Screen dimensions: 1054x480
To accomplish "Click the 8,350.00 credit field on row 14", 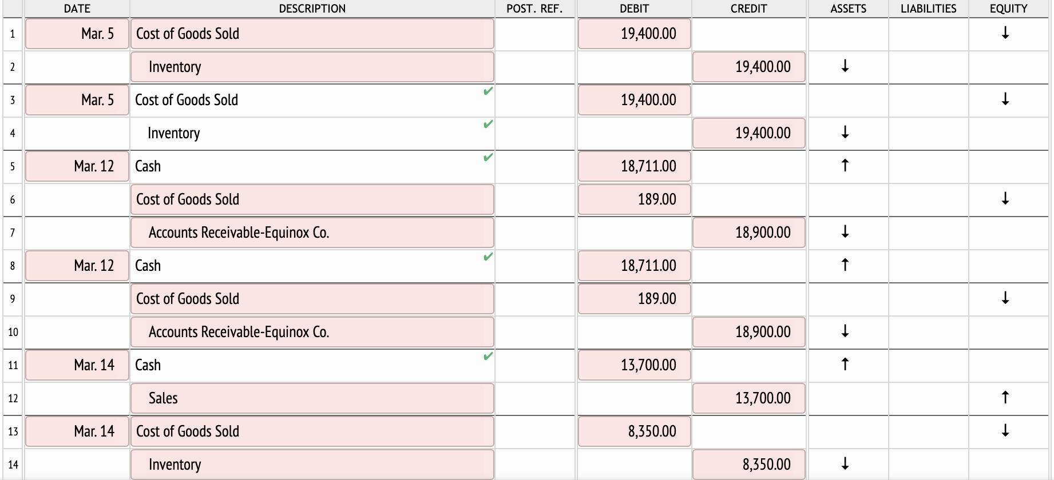I will (748, 465).
